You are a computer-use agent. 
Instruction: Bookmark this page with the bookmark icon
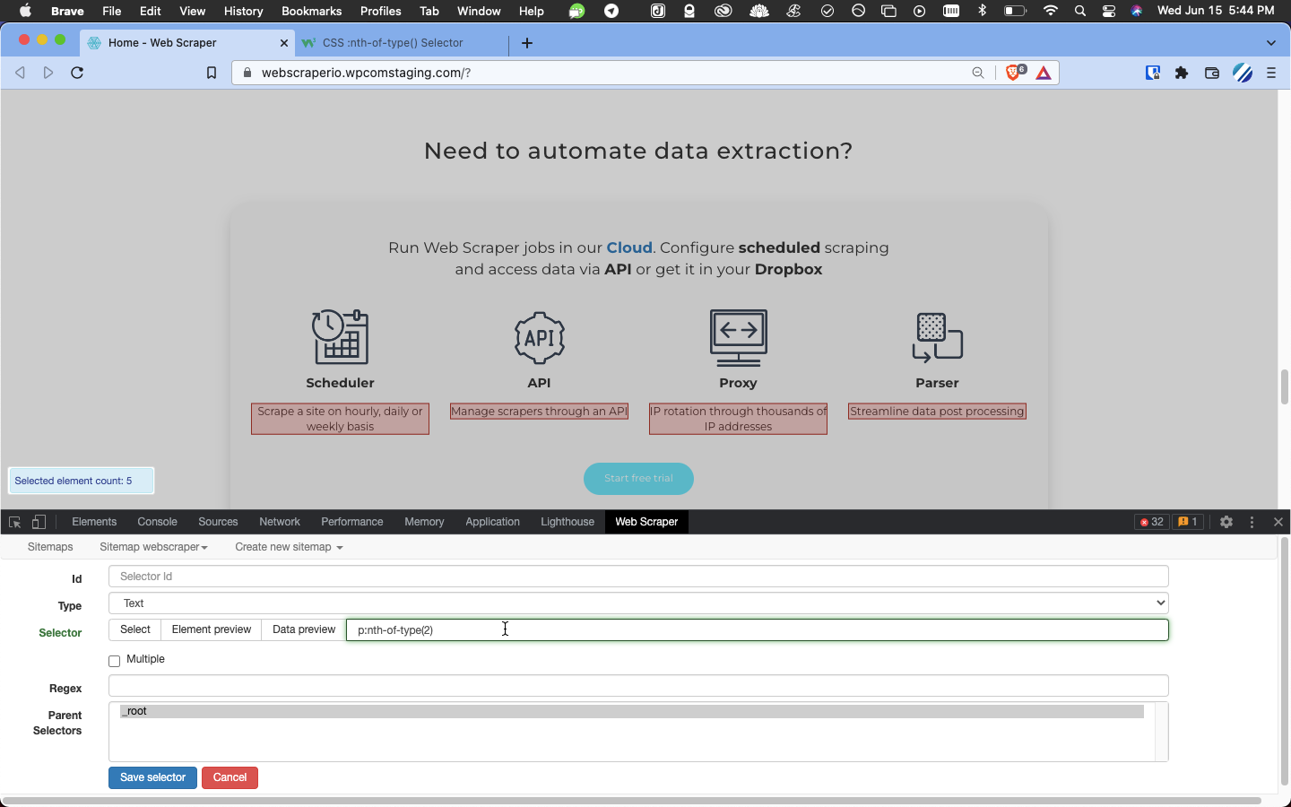(x=212, y=73)
